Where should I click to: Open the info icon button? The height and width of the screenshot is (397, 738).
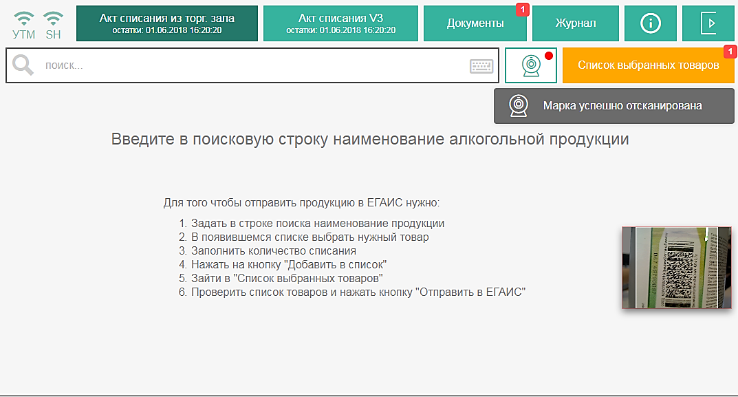(650, 23)
